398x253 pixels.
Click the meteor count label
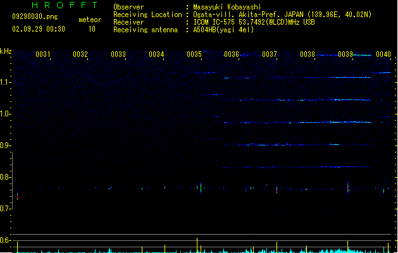tap(90, 20)
